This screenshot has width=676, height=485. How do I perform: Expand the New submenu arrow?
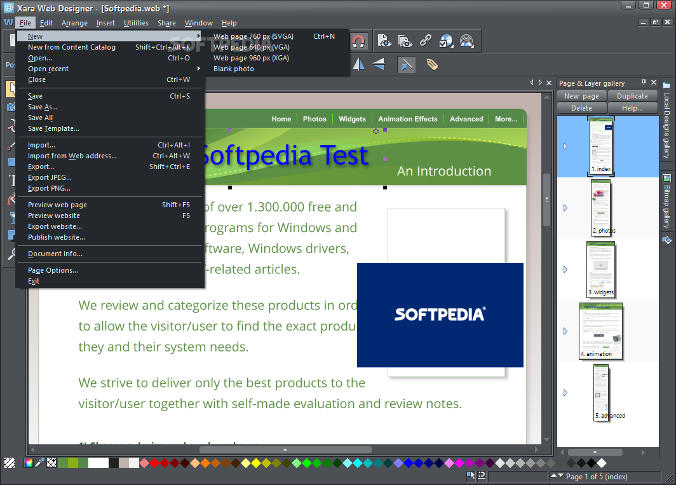199,36
